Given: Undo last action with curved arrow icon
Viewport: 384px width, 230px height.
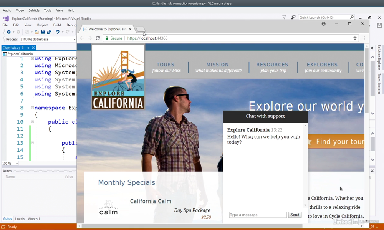Looking at the screenshot, I should pyautogui.click(x=58, y=32).
